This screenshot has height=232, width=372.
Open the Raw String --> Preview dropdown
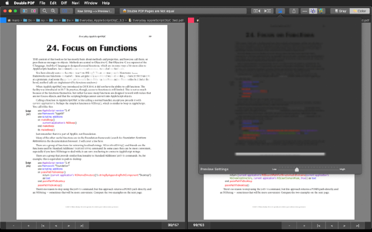coord(95,11)
